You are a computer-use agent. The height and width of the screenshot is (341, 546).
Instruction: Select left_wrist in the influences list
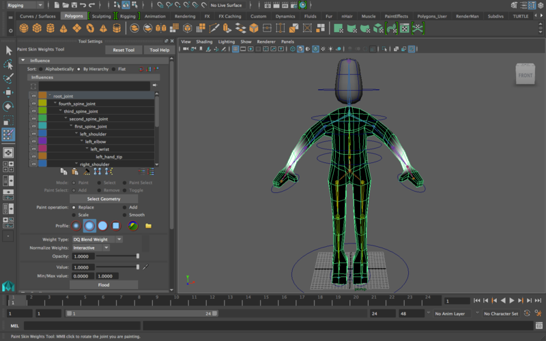[100, 149]
